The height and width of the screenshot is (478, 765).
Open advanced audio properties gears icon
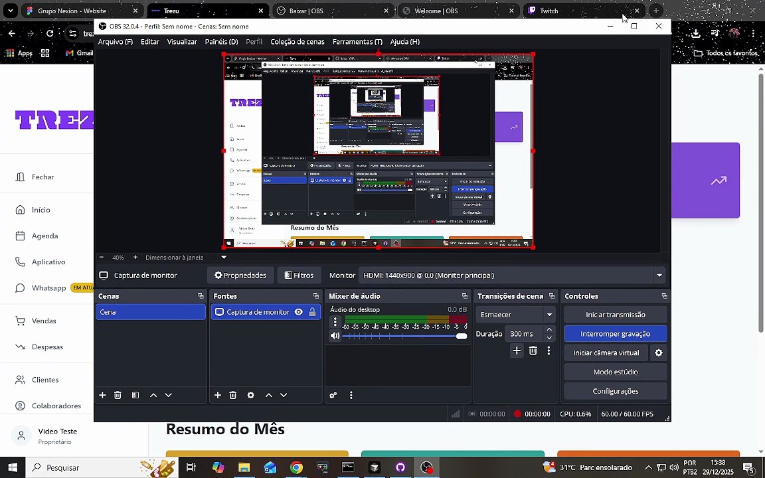333,395
